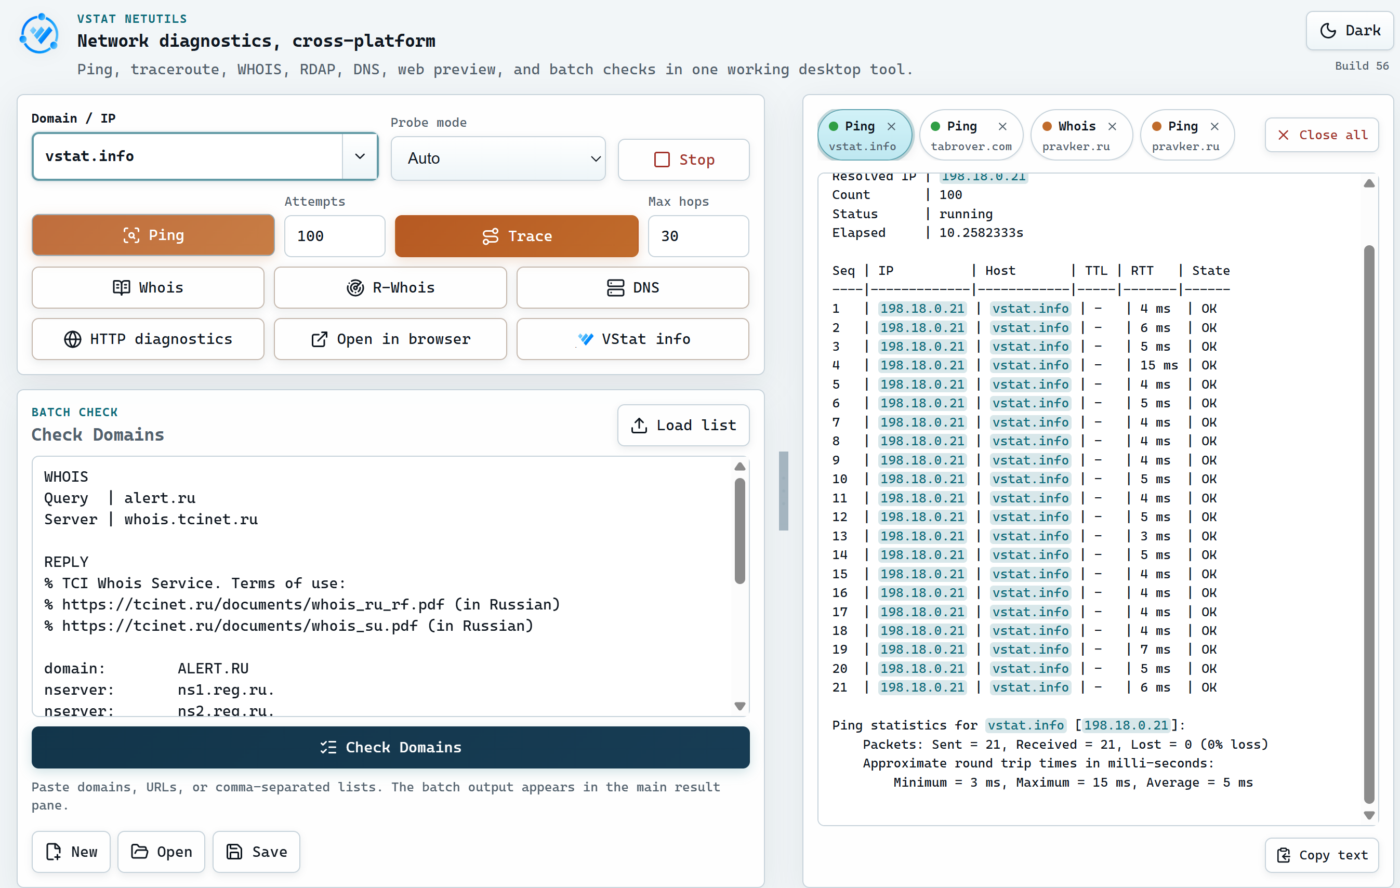Click the Attempts field showing 100
The image size is (1400, 888).
334,236
